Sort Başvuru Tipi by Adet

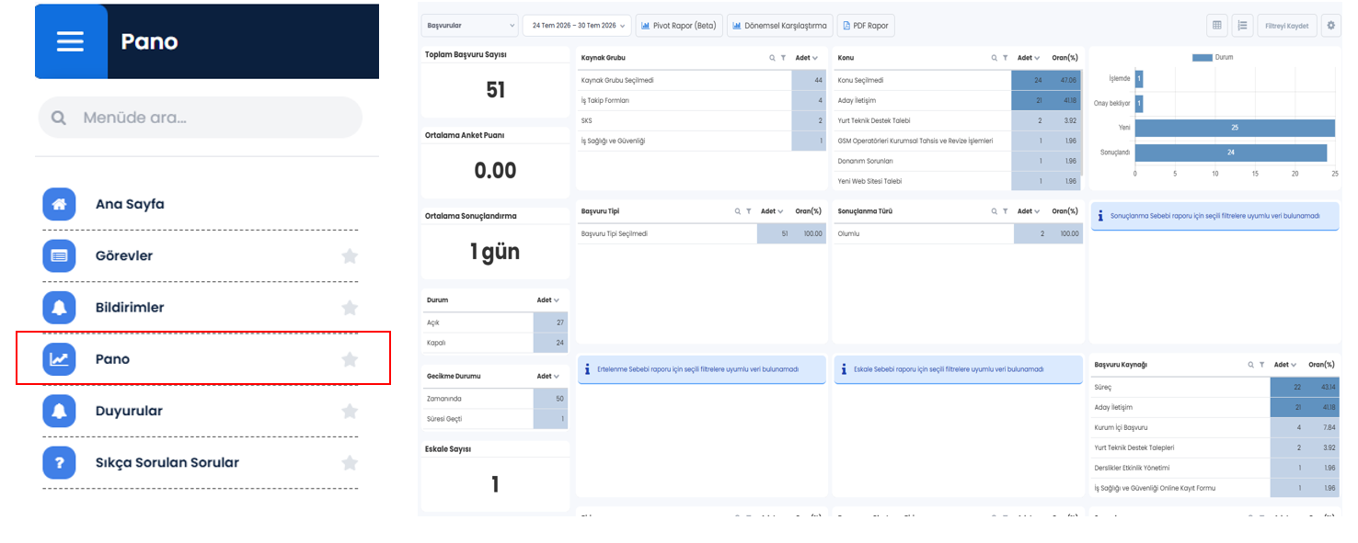pos(772,211)
